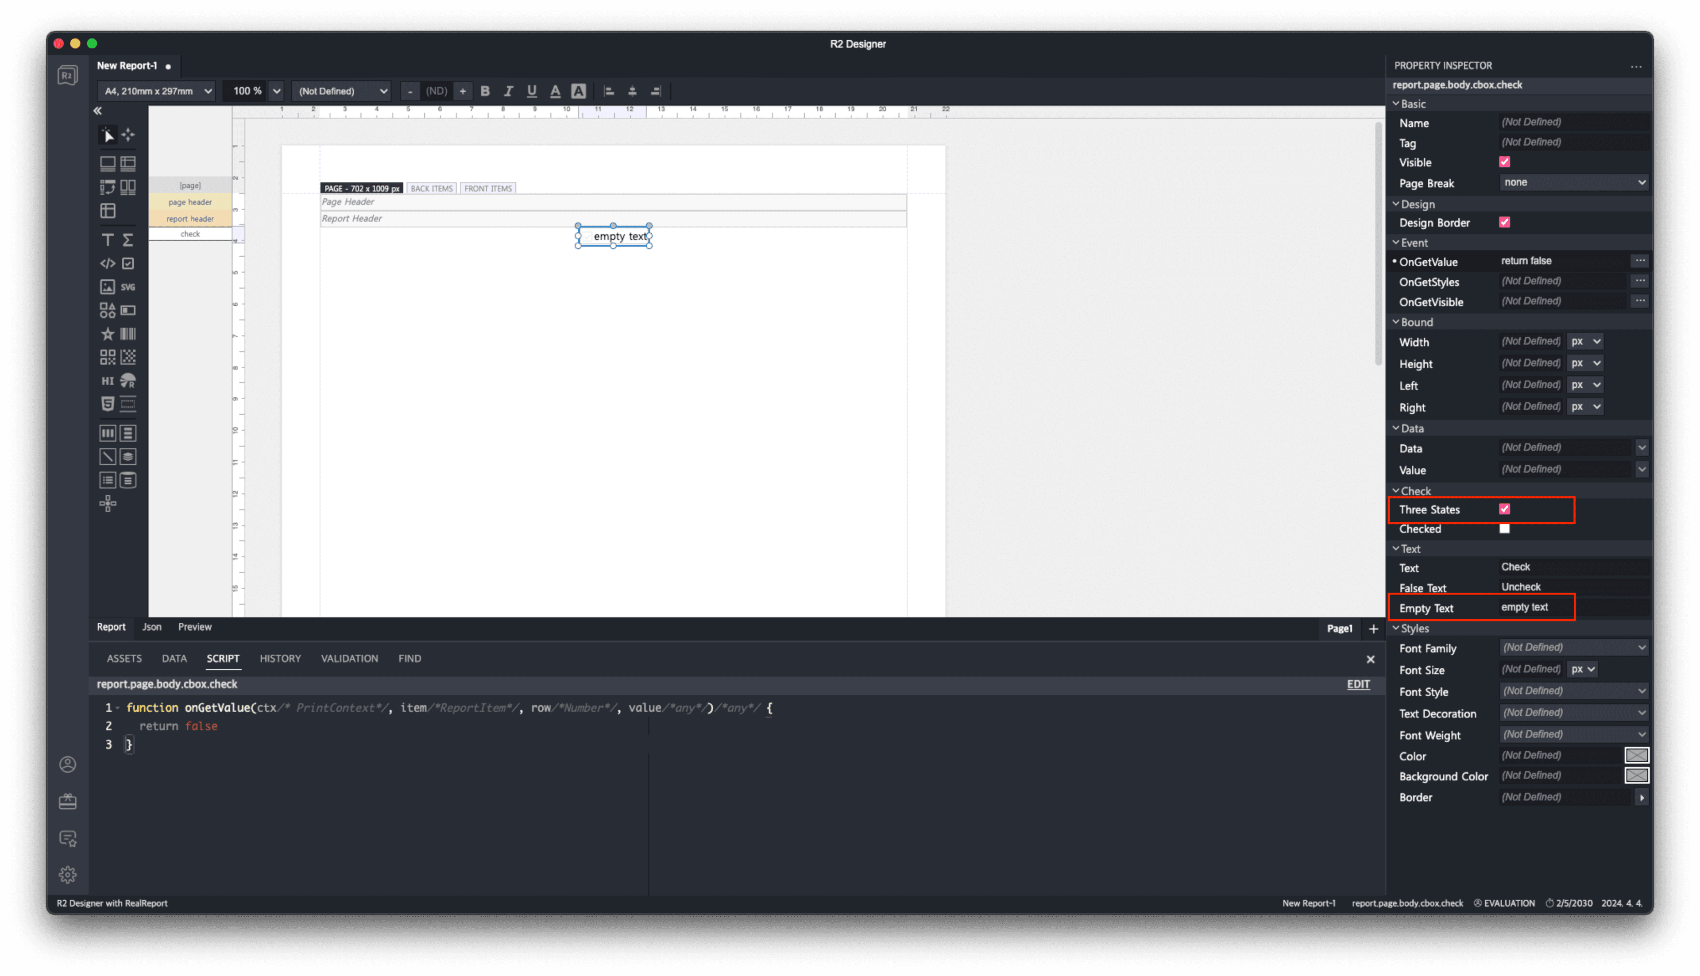
Task: Insert an HTML code item
Action: [x=107, y=263]
